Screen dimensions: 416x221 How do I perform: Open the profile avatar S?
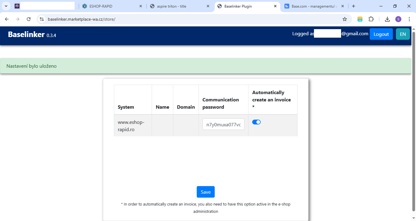coord(398,19)
